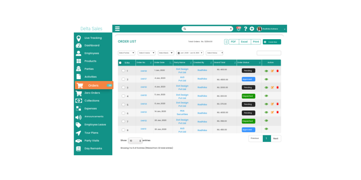Image resolution: width=361 pixels, height=180 pixels.
Task: Open the Select Parties dropdown
Action: click(127, 53)
